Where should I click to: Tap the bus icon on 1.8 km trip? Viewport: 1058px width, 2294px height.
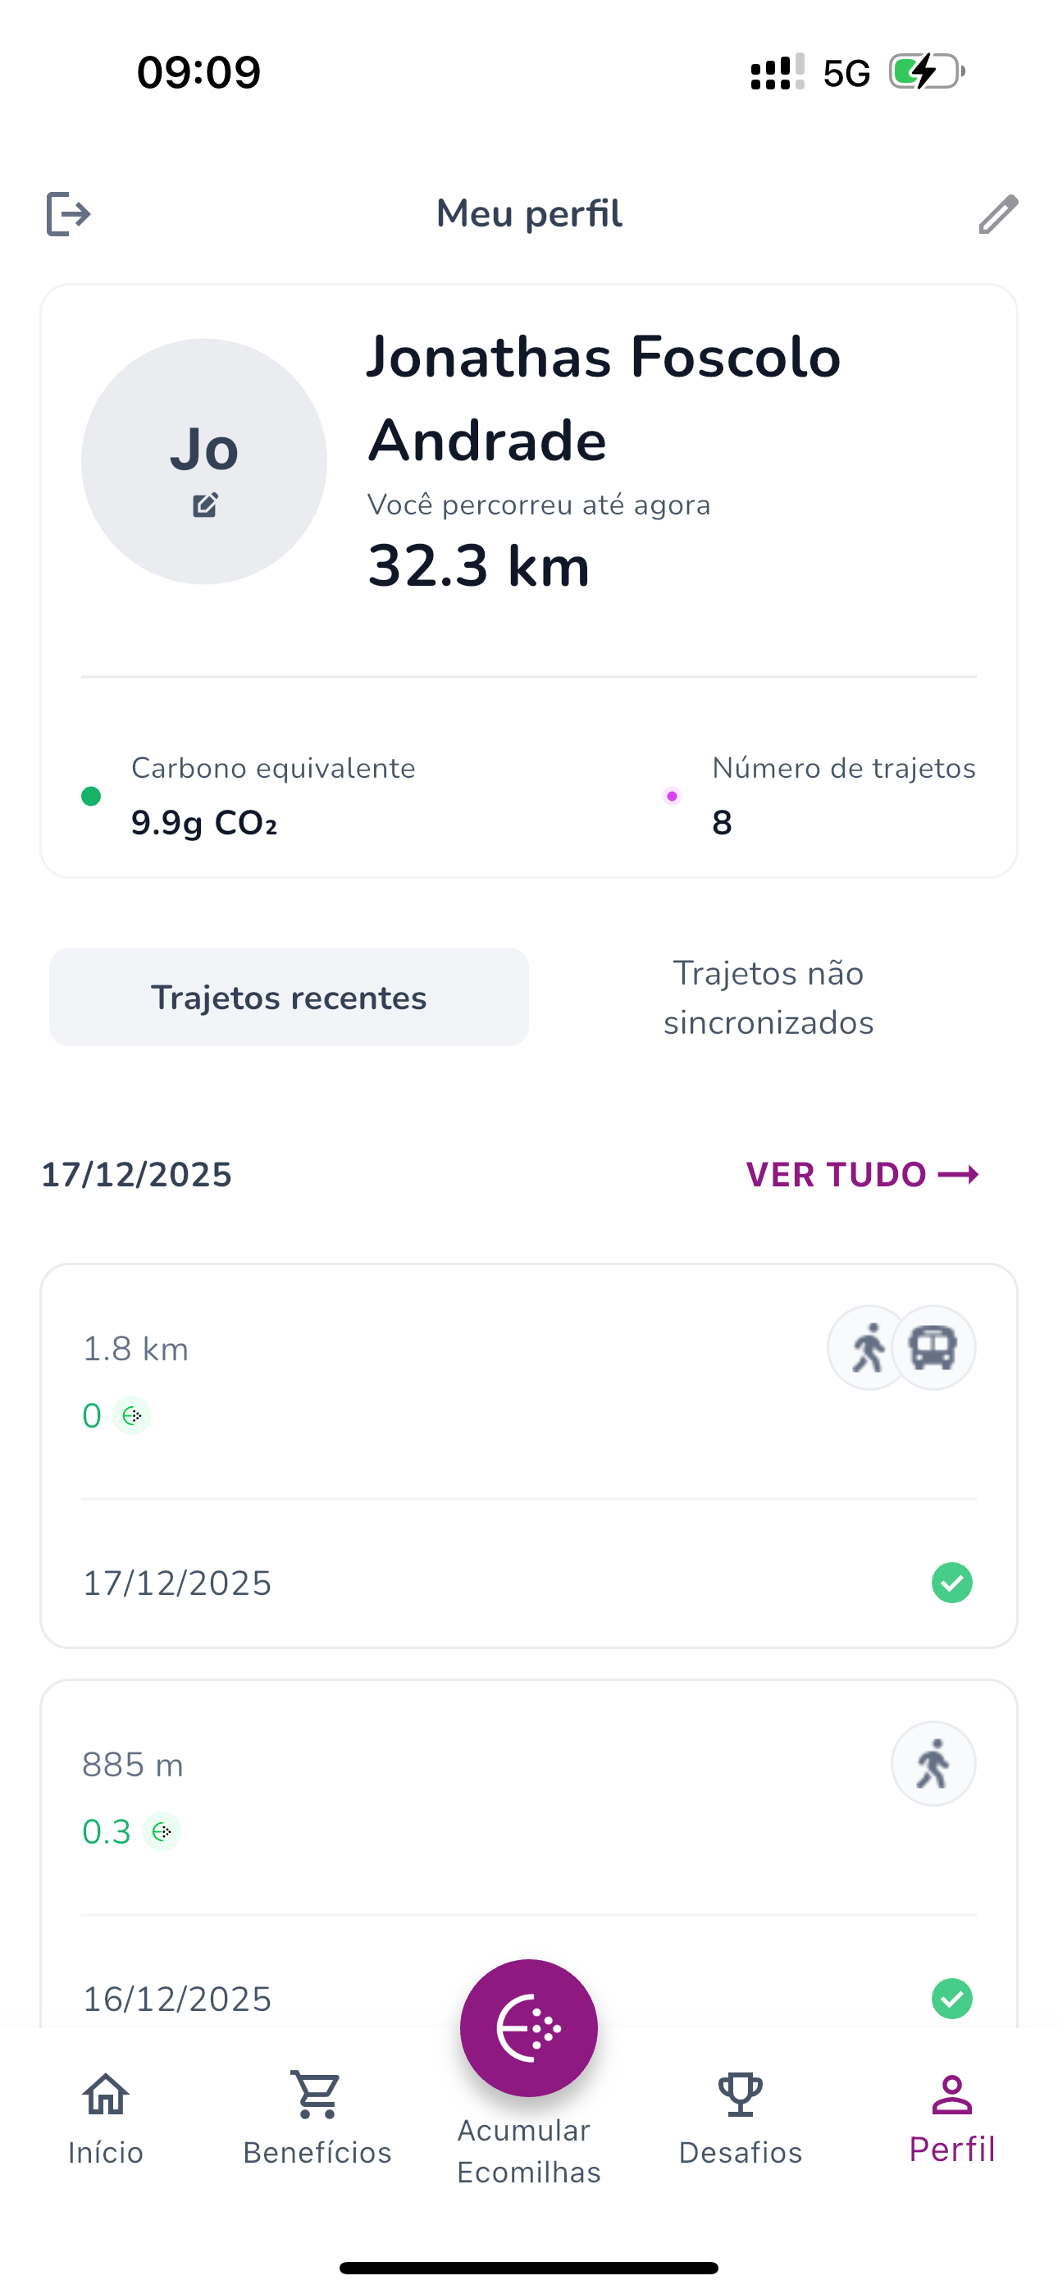pos(933,1347)
